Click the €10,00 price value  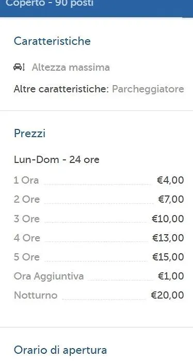[168, 219]
